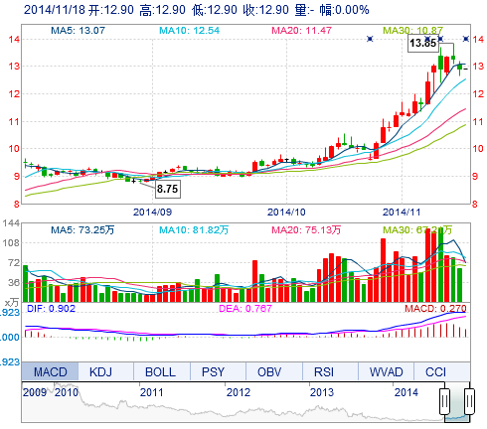
Task: Jump to 2012 in the overview timeline
Action: click(239, 392)
